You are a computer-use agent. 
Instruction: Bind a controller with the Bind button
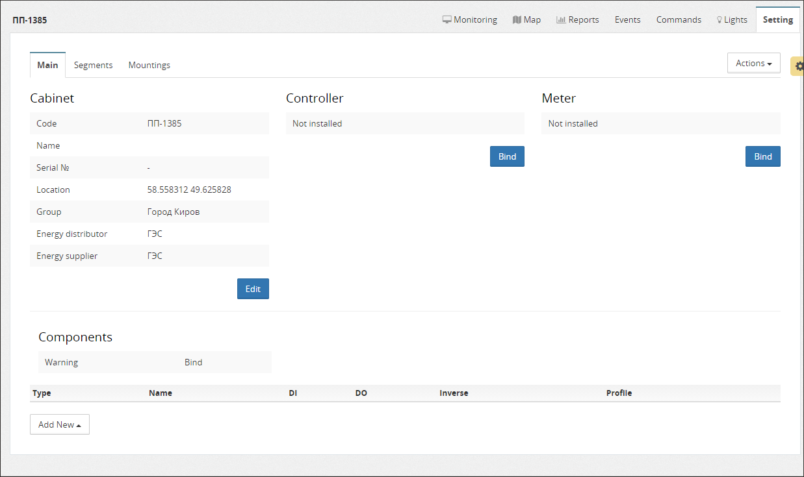point(506,156)
